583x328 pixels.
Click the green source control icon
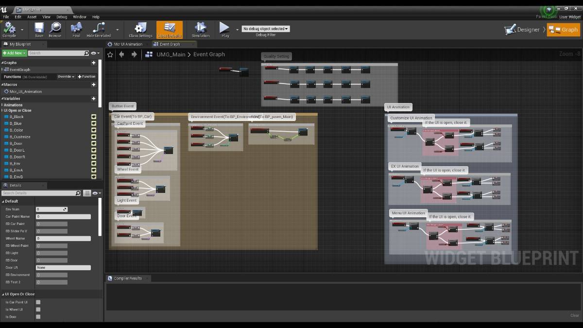[x=549, y=10]
